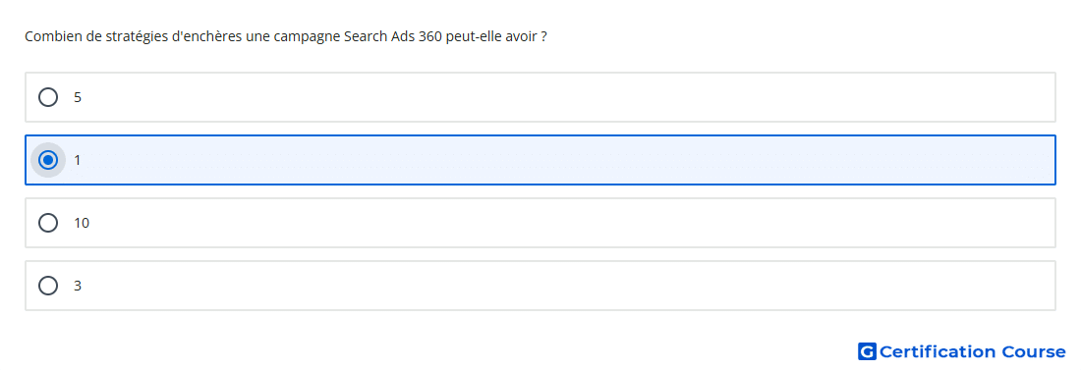1081x370 pixels.
Task: Click the number label 10 in the third option
Action: (x=82, y=223)
